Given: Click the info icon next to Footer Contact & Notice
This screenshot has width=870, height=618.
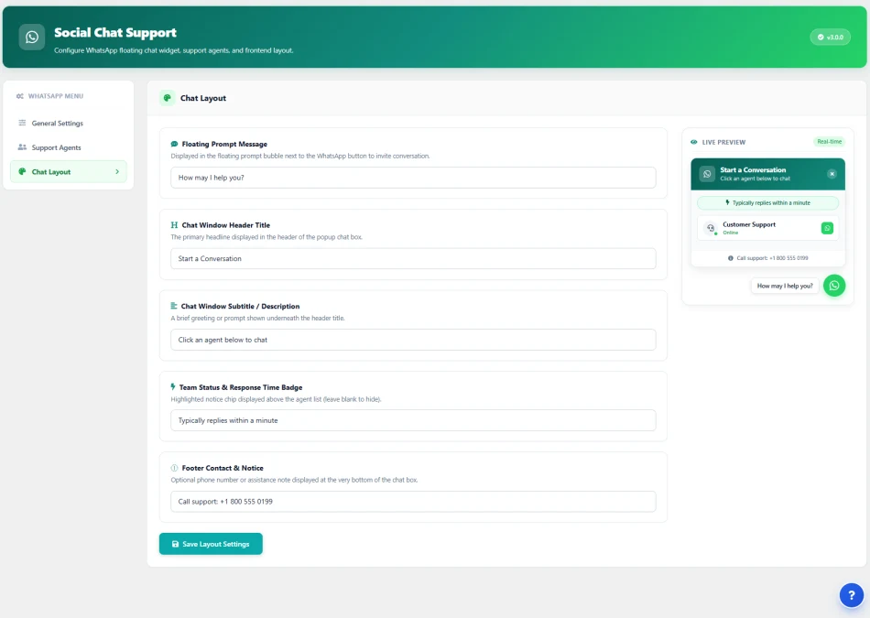Looking at the screenshot, I should click(x=174, y=468).
